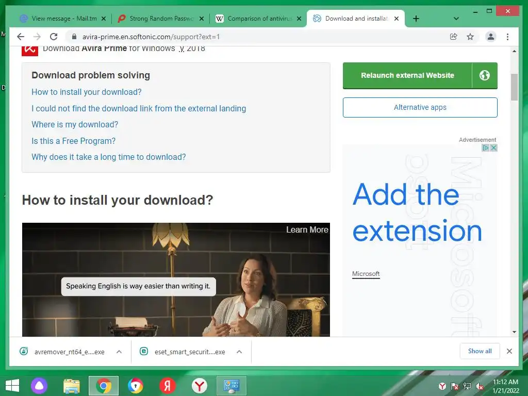Open 'Why does it take a long time' link
The image size is (528, 396).
pyautogui.click(x=109, y=157)
